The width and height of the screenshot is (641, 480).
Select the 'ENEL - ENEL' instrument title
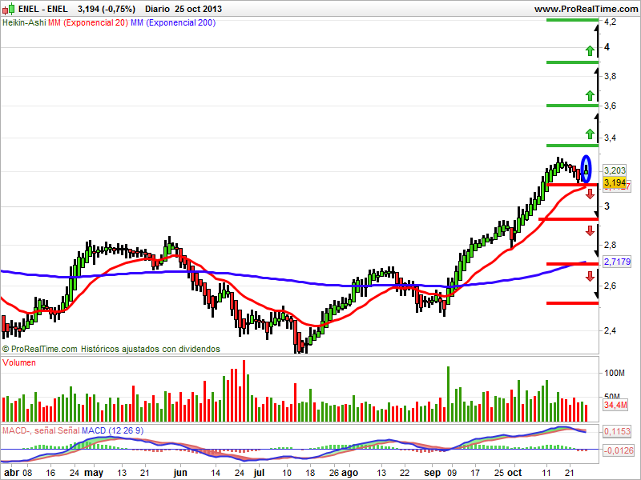tap(43, 9)
